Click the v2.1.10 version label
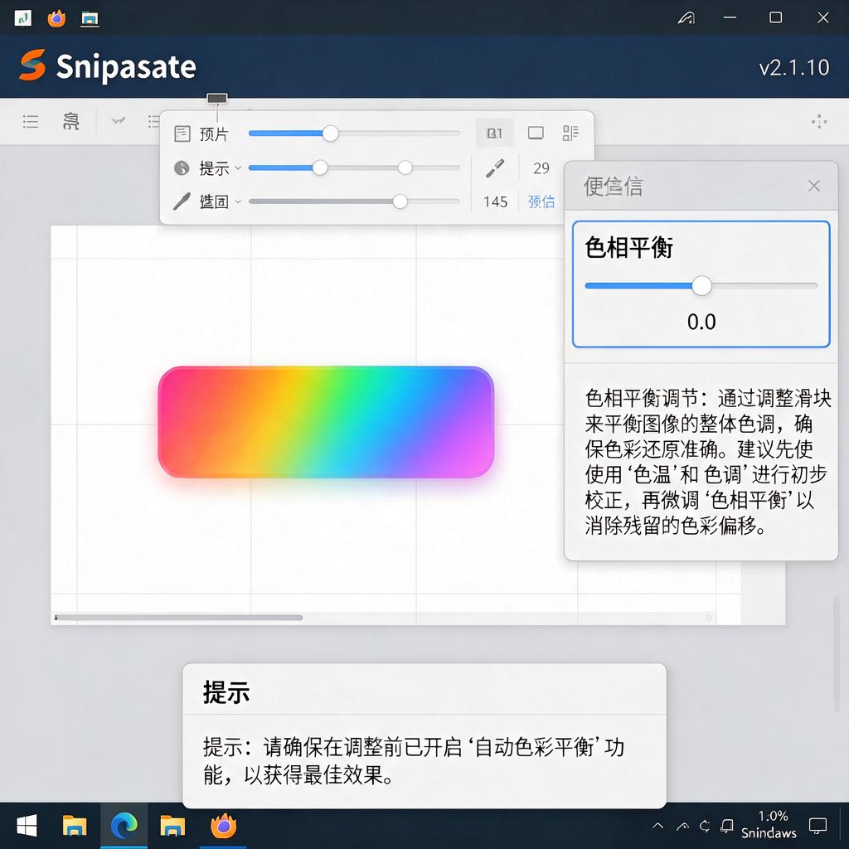Image resolution: width=849 pixels, height=849 pixels. [793, 67]
